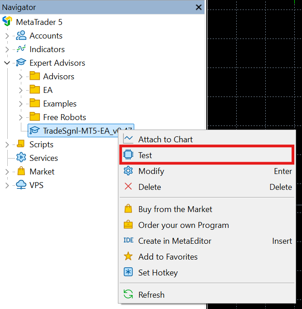The width and height of the screenshot is (302, 309).
Task: Expand the Indicators tree node
Action: (x=7, y=49)
